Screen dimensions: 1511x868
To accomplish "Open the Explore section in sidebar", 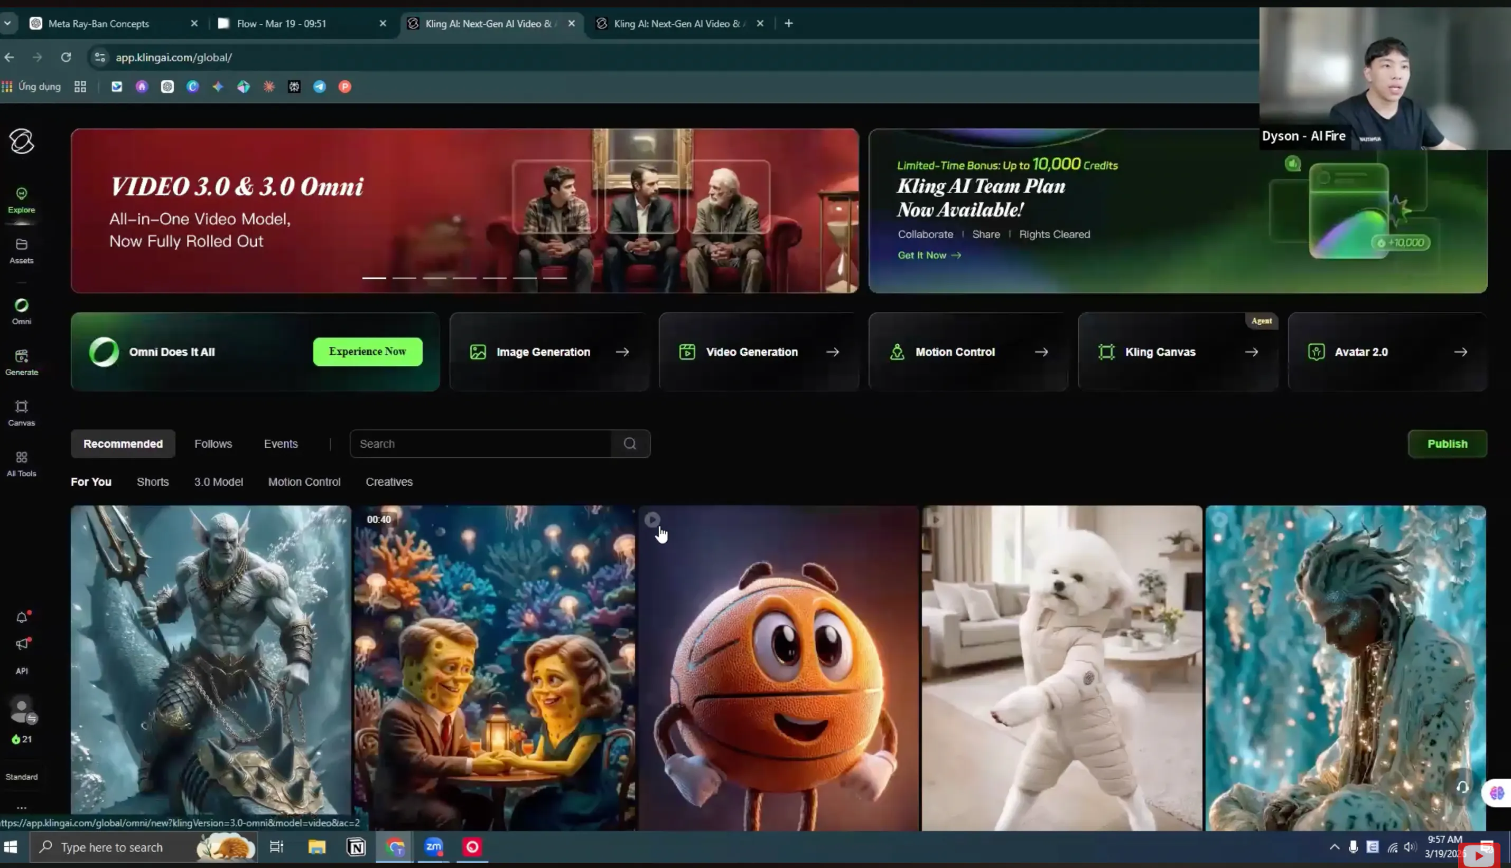I will pyautogui.click(x=22, y=200).
